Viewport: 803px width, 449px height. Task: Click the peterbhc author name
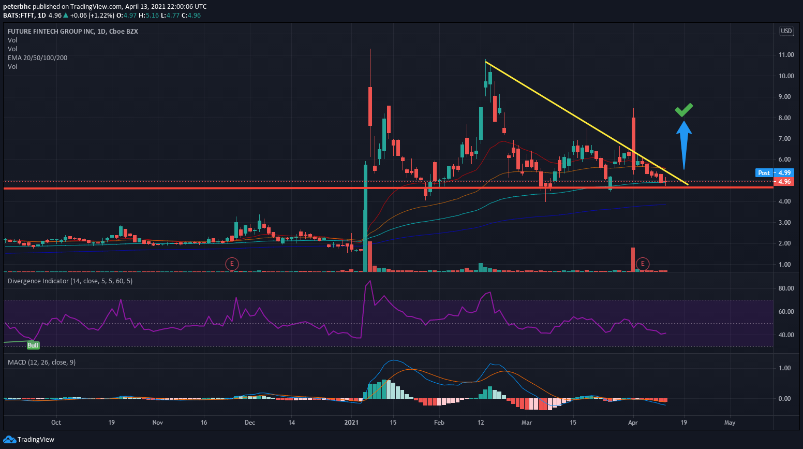click(x=17, y=7)
